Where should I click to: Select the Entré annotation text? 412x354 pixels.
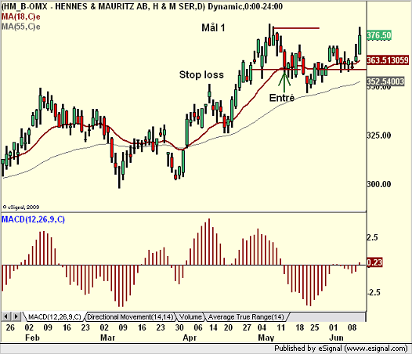coord(282,98)
